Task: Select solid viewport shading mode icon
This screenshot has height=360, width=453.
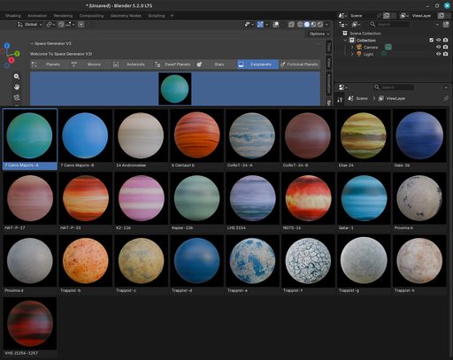Action: [x=307, y=25]
